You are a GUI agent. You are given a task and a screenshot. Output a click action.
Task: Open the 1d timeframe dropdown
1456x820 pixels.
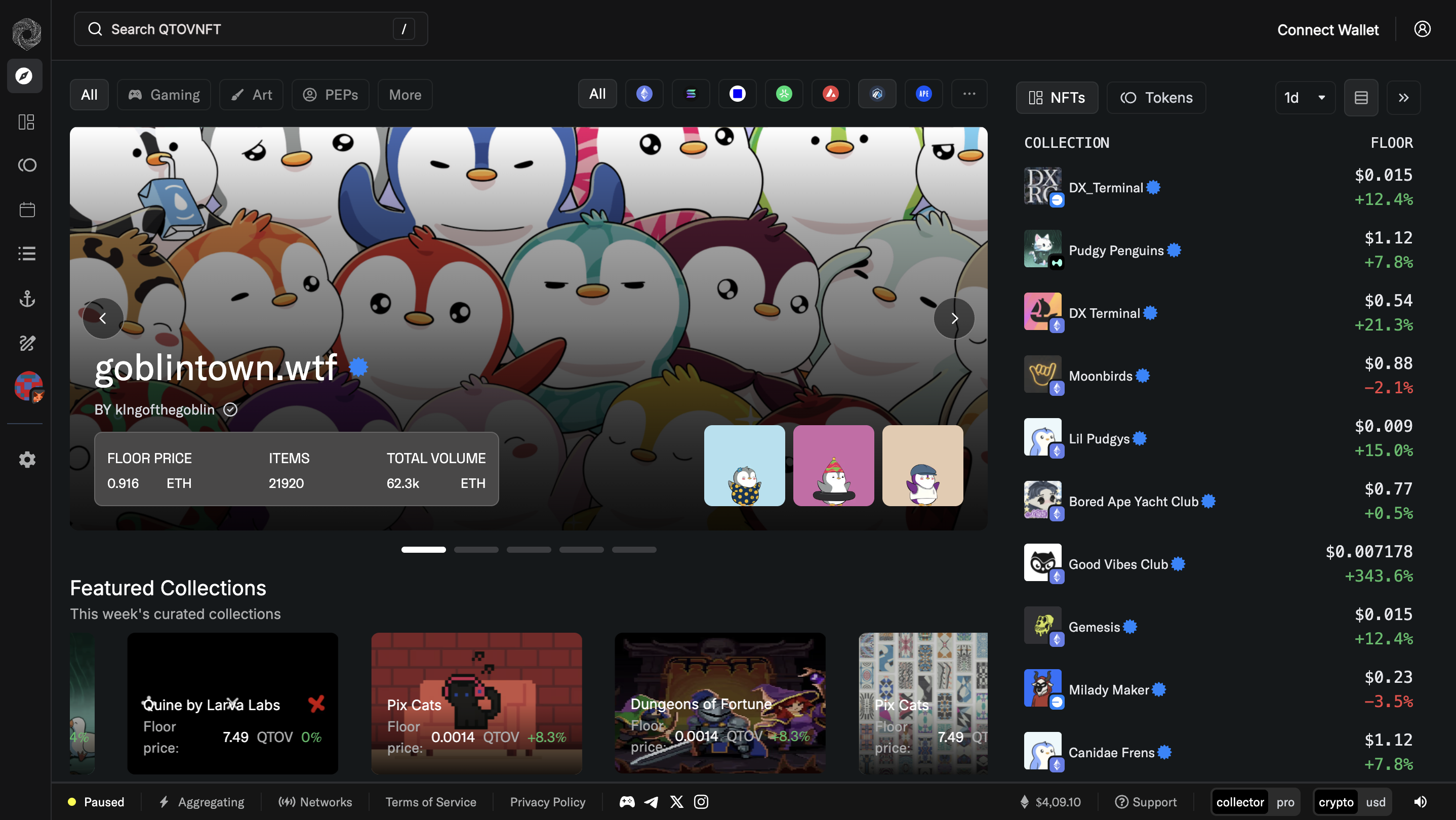point(1304,97)
